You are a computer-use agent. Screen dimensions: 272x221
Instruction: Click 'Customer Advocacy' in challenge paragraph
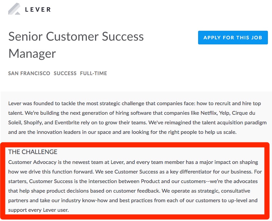[32, 163]
